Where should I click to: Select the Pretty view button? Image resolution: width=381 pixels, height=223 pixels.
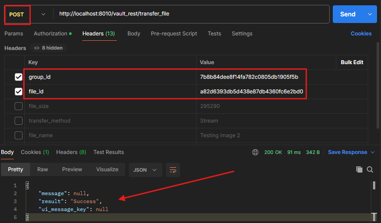point(15,169)
